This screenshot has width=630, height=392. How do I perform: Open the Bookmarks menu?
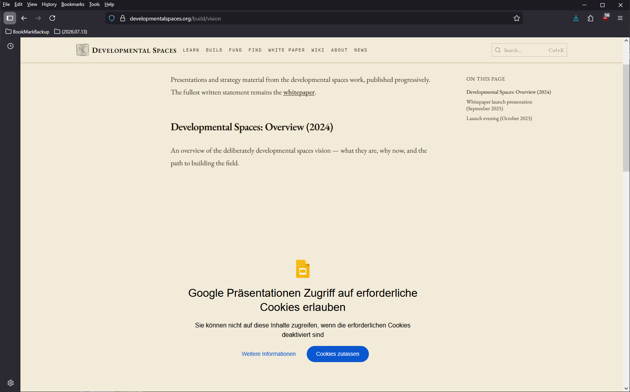73,4
